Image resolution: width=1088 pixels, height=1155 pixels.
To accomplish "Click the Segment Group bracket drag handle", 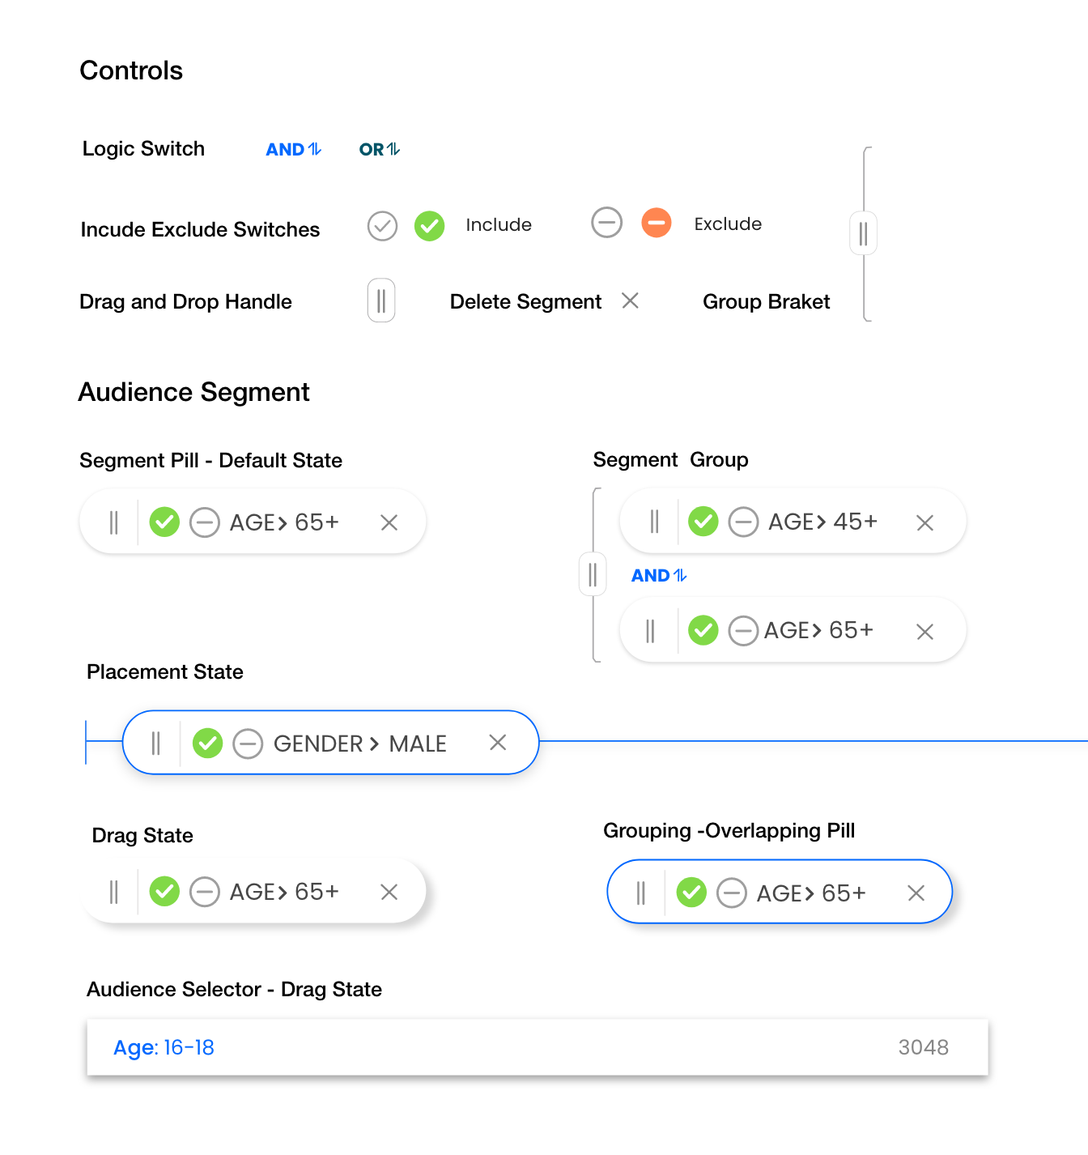I will pos(593,574).
